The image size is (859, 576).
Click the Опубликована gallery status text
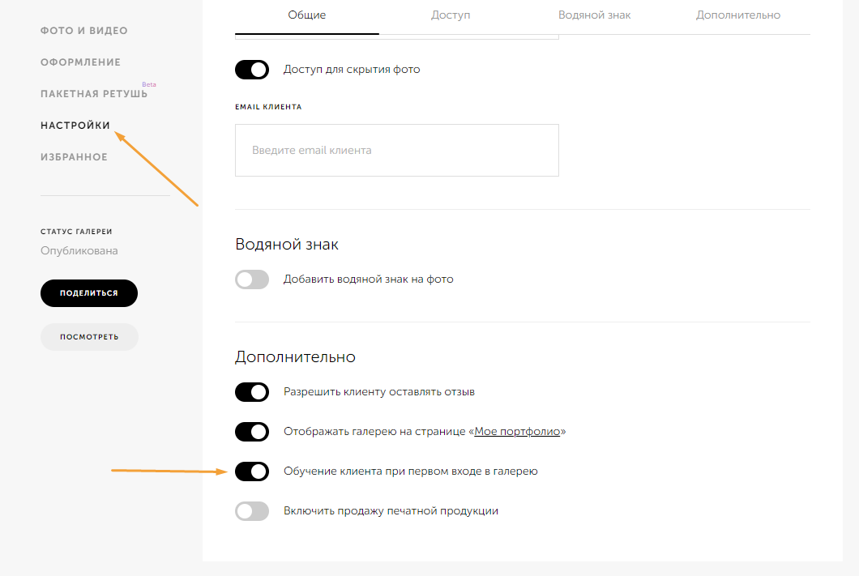(x=79, y=251)
